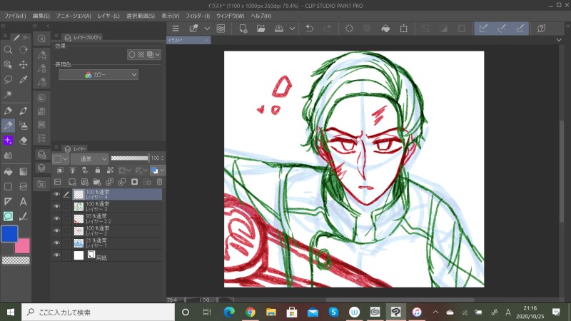
Task: Open Chrome from the Windows taskbar
Action: [251, 312]
